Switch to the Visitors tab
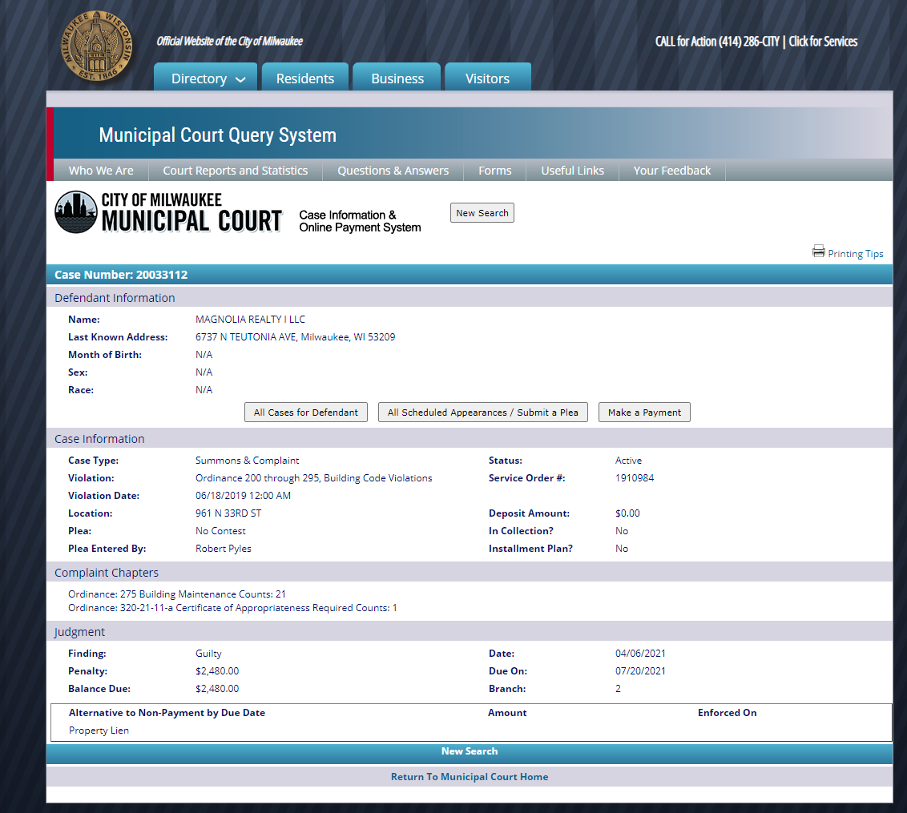This screenshot has height=813, width=907. pos(487,78)
